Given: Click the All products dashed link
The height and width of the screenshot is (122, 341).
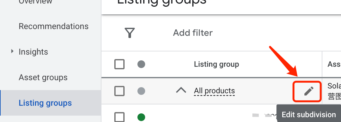Looking at the screenshot, I should click(x=214, y=91).
